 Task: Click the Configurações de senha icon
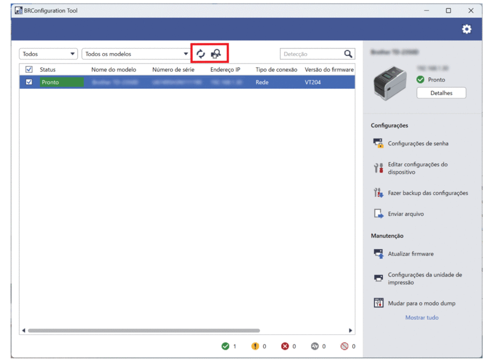[x=378, y=143]
